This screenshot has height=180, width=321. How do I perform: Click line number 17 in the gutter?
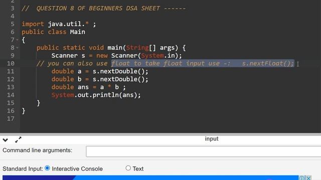click(11, 119)
